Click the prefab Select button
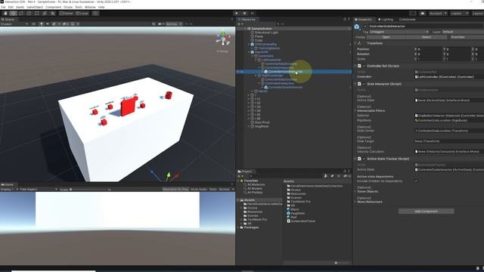Viewport: 484px width, 272px height. point(427,37)
